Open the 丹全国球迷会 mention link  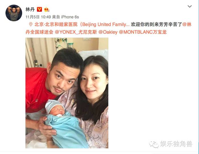[x=39, y=32]
